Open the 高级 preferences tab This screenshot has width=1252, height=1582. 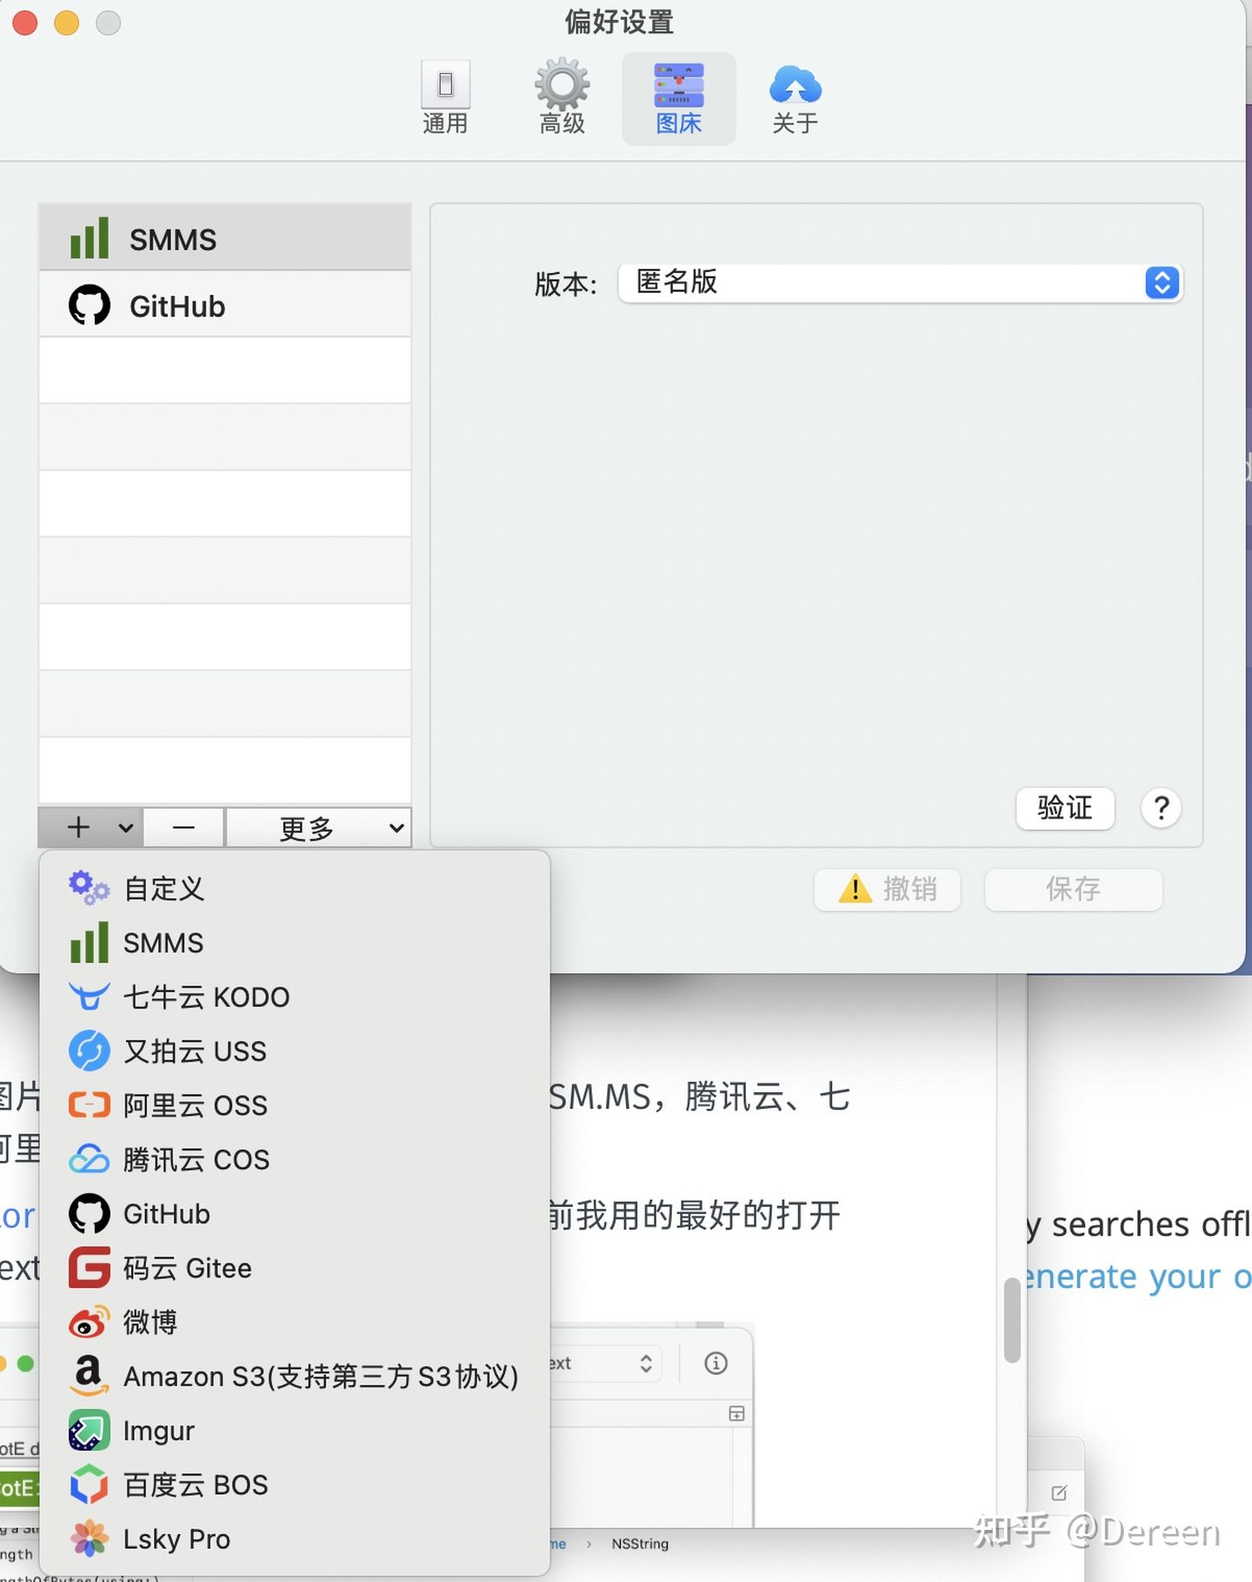[x=562, y=98]
